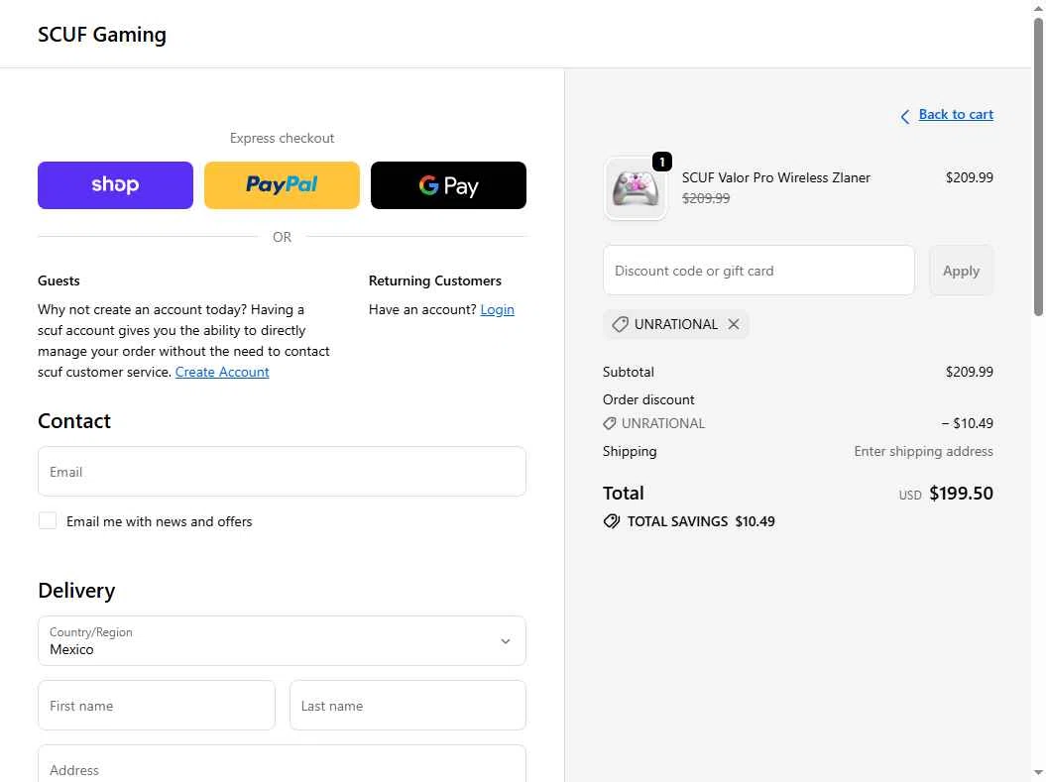
Task: Expand the Country/Region dropdown
Action: coord(282,641)
